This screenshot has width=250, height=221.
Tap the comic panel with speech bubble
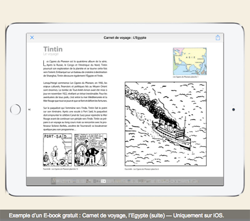91,150
